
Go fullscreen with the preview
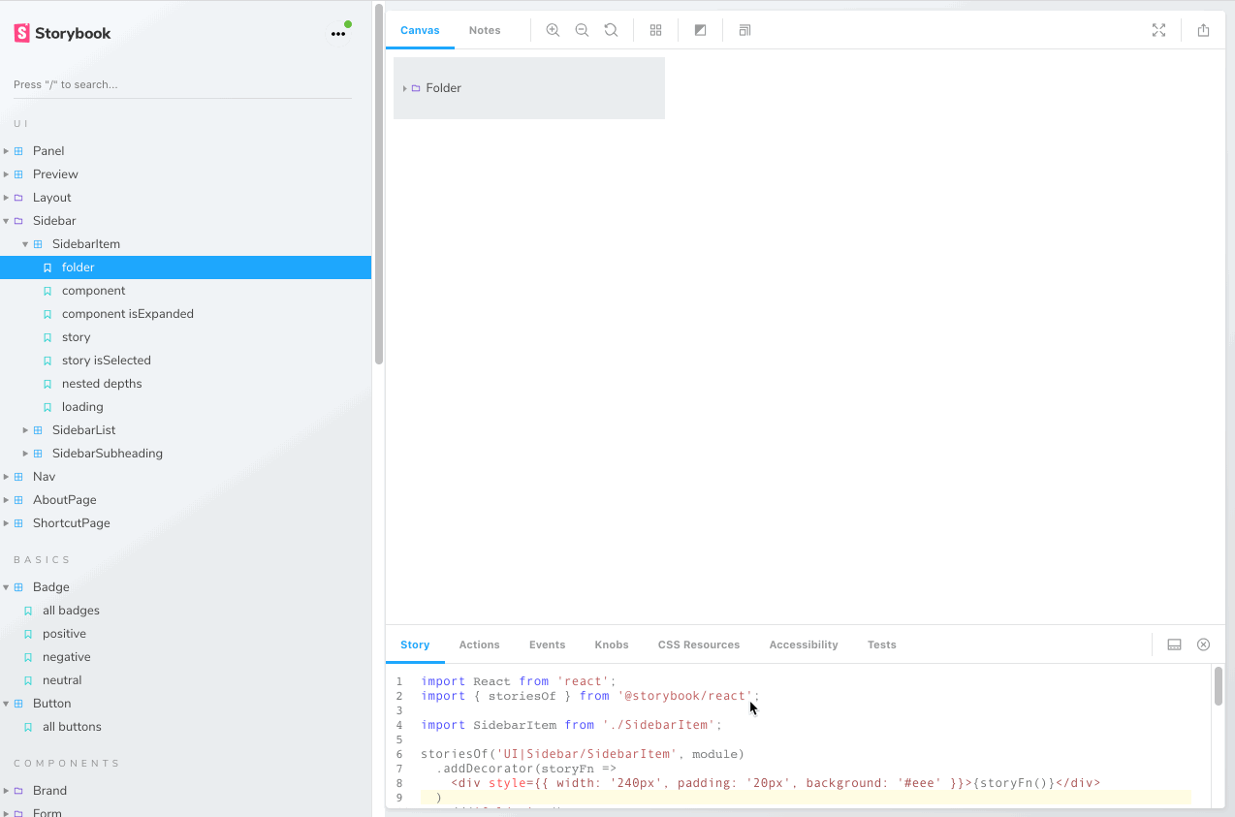(x=1158, y=30)
